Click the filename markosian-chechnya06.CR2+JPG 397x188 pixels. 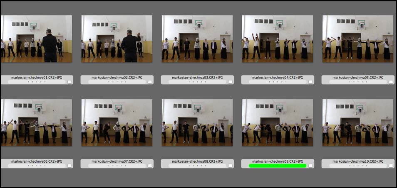37,161
